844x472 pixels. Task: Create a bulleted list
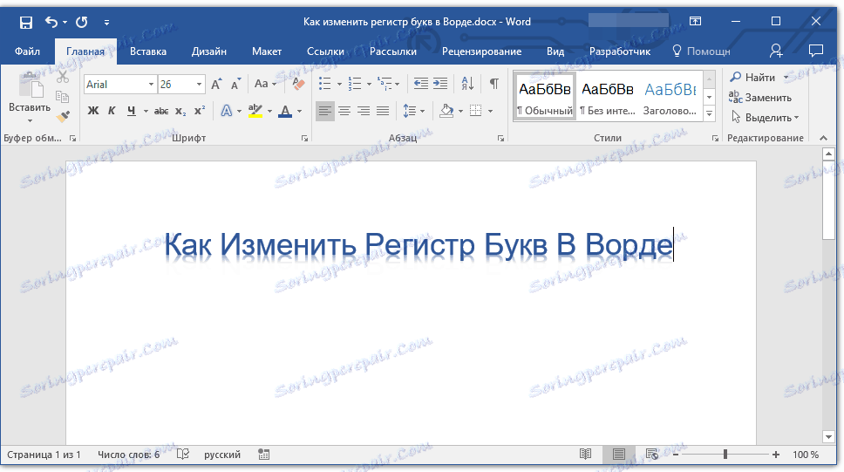[325, 84]
